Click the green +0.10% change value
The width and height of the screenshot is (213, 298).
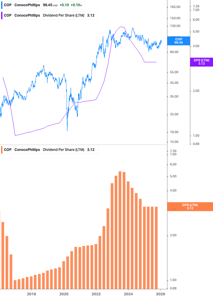76,5
